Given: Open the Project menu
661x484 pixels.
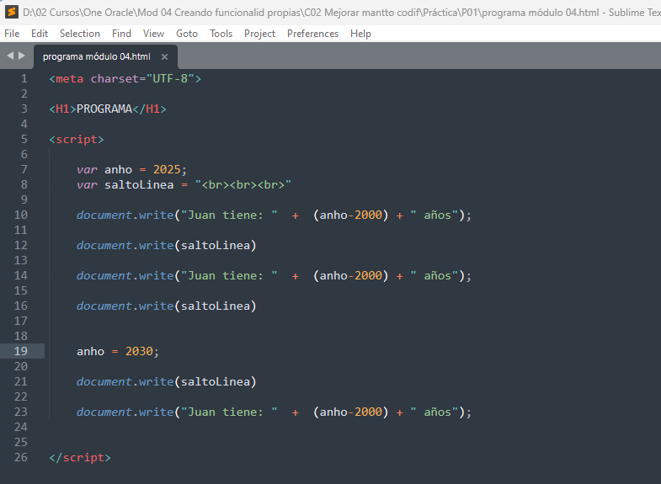Looking at the screenshot, I should [259, 34].
